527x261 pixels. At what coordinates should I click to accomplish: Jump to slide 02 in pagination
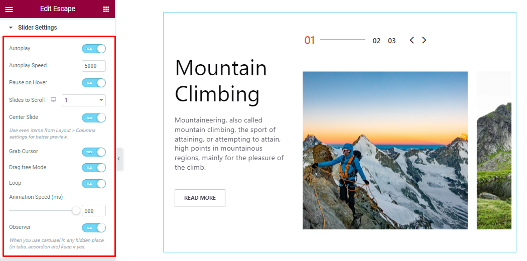coord(376,41)
